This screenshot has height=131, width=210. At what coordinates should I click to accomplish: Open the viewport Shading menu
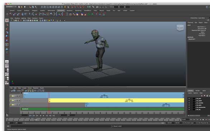pos(17,18)
